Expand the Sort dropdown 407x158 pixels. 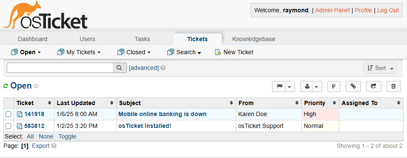[x=380, y=68]
